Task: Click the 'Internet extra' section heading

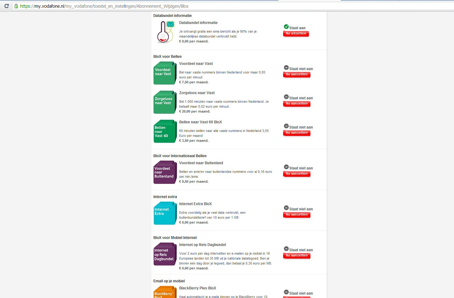Action: [165, 197]
